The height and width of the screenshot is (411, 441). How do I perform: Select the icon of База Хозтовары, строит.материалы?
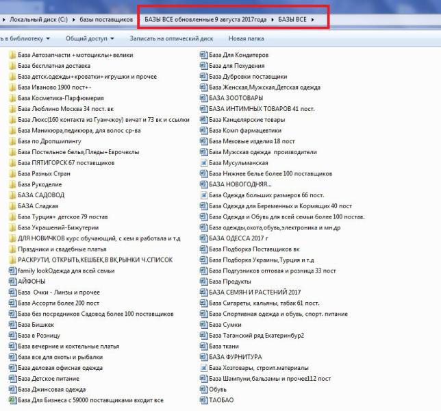[203, 368]
